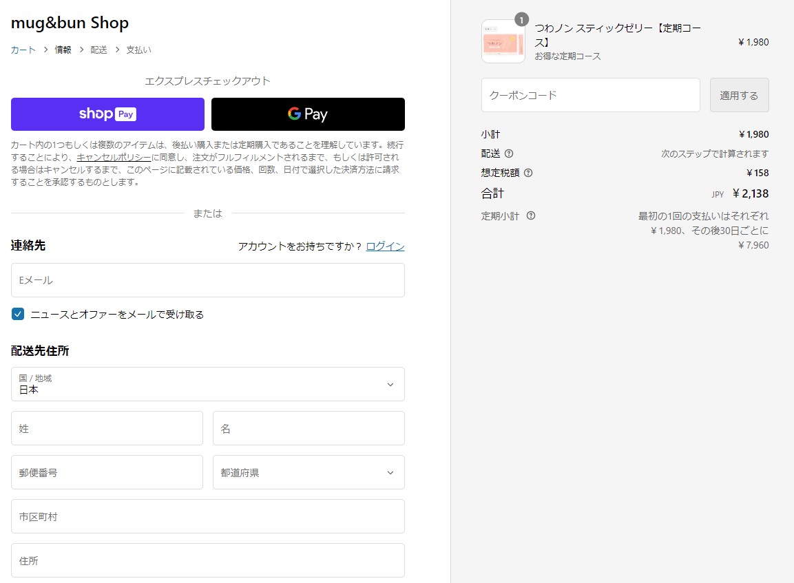794x583 pixels.
Task: Click the Eメール input field
Action: [x=207, y=280]
